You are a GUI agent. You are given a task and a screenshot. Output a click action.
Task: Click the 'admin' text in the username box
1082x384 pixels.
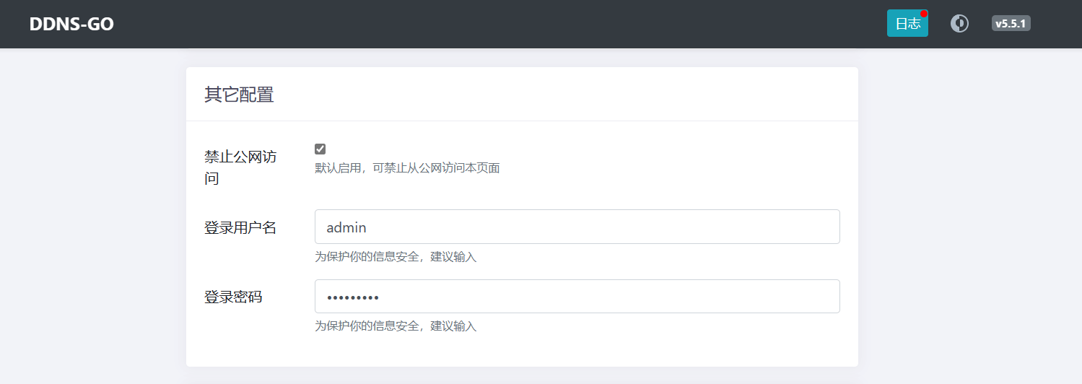tap(346, 227)
